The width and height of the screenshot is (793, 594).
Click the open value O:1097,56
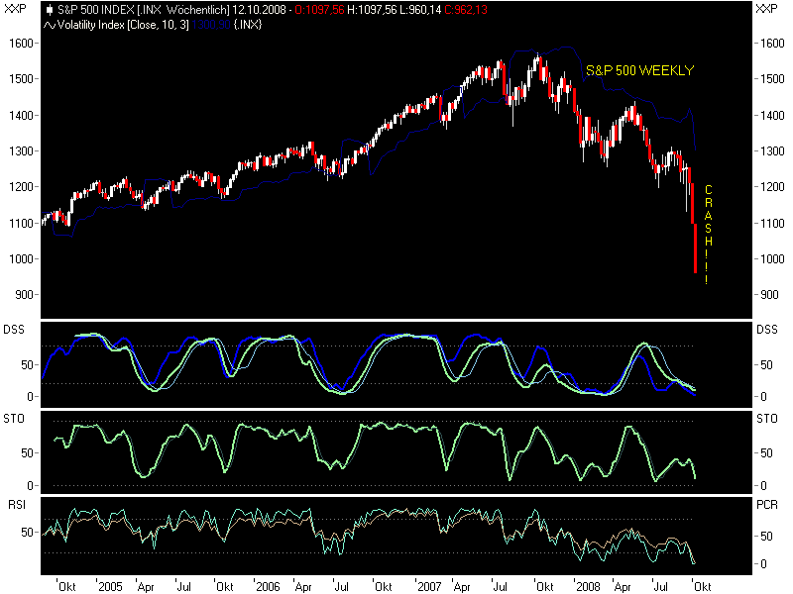pos(319,10)
